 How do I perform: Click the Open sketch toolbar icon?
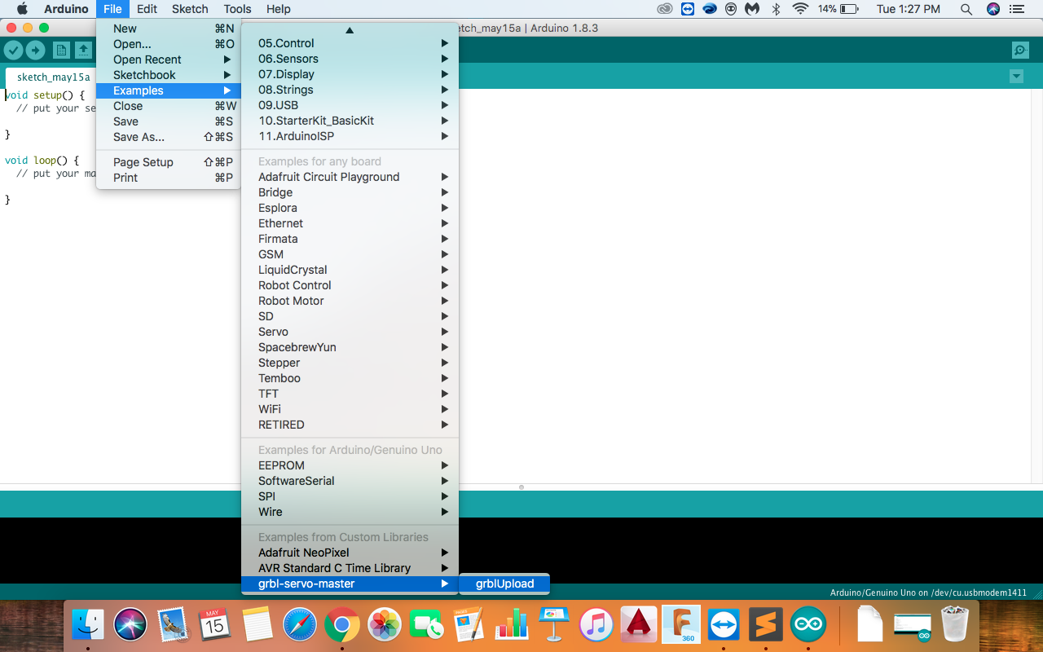point(84,51)
